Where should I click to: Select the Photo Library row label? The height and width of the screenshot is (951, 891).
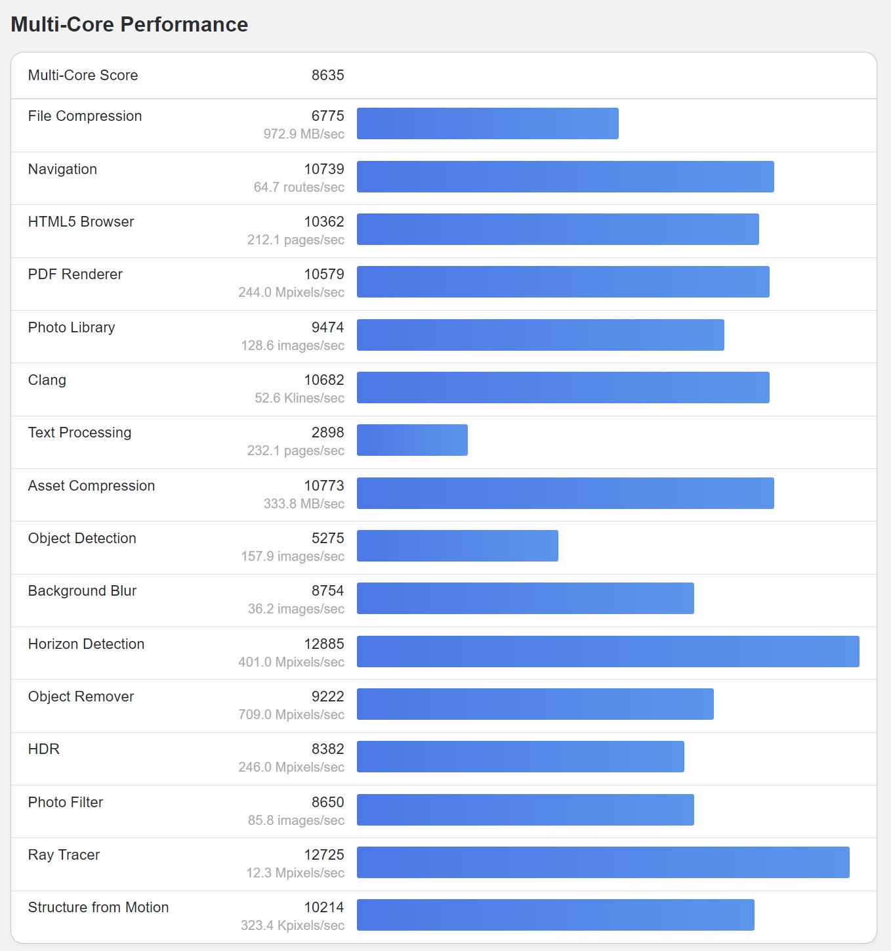(72, 327)
